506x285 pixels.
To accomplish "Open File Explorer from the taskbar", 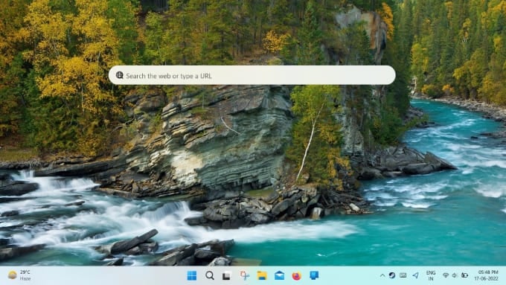I will [262, 275].
